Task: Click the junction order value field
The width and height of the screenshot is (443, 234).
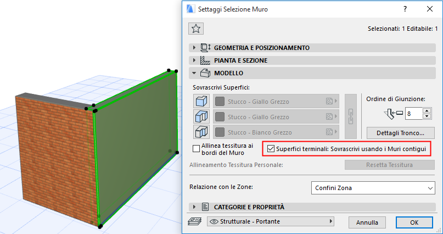Action: tap(413, 114)
